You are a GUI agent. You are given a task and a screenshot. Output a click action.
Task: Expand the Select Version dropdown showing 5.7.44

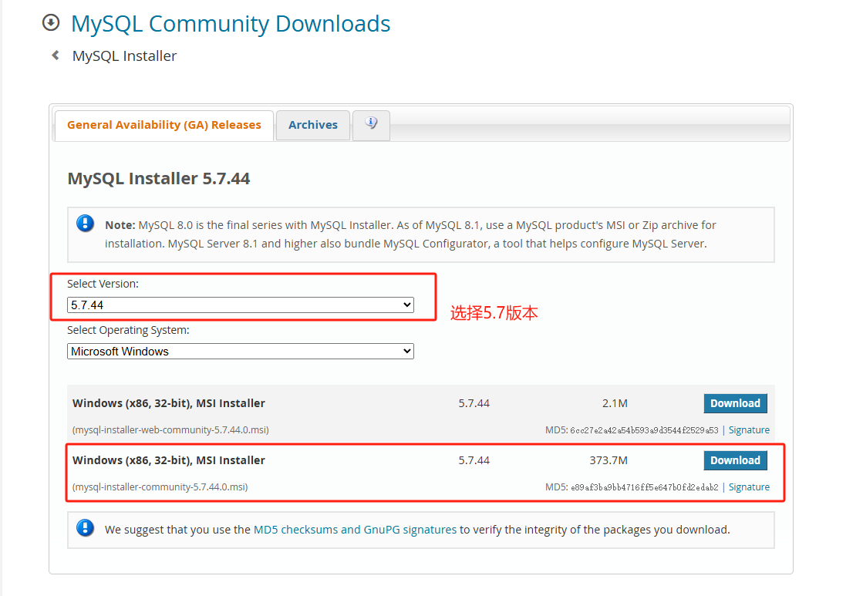[x=240, y=305]
